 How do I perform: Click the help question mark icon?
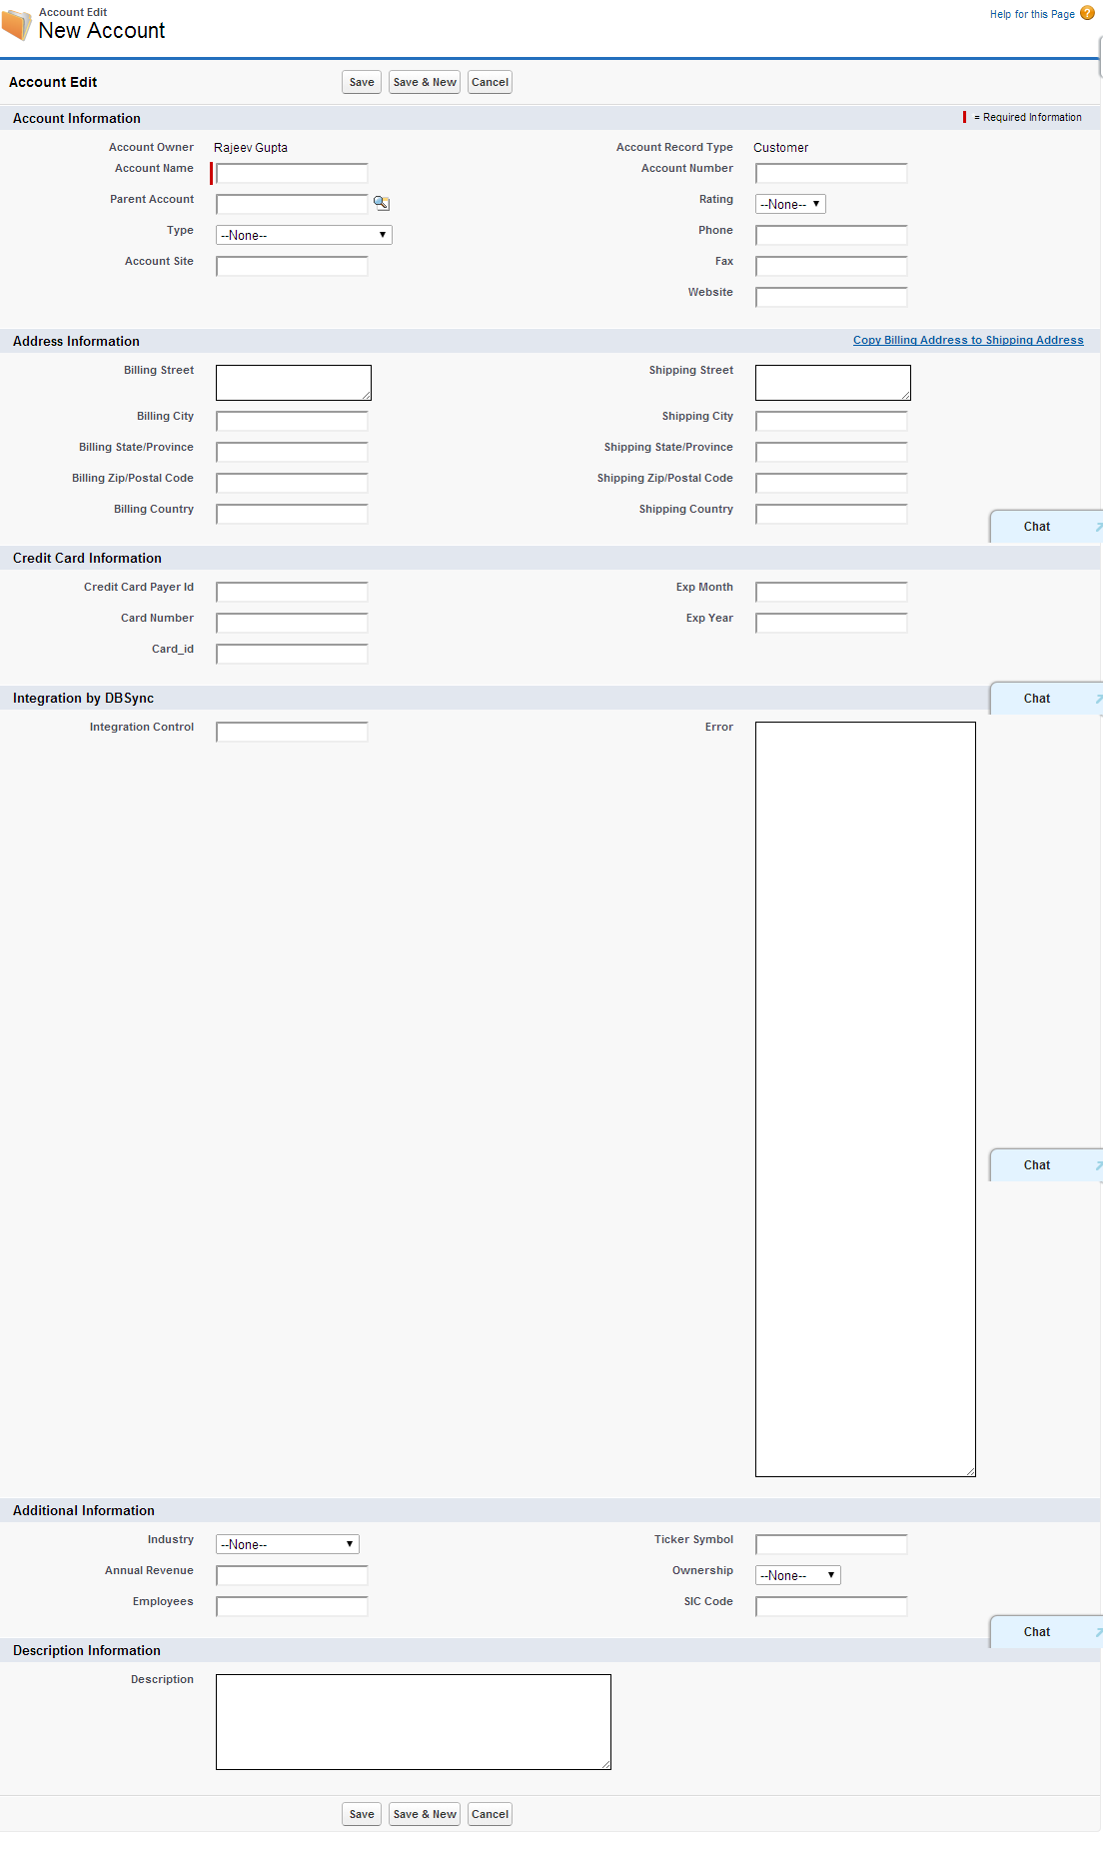(1087, 13)
